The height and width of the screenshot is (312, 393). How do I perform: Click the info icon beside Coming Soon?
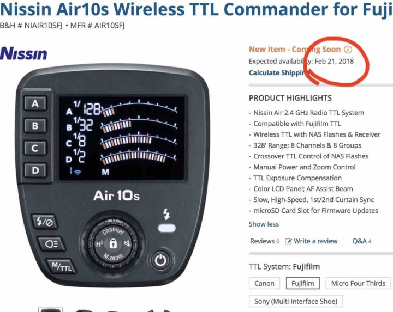coord(348,49)
